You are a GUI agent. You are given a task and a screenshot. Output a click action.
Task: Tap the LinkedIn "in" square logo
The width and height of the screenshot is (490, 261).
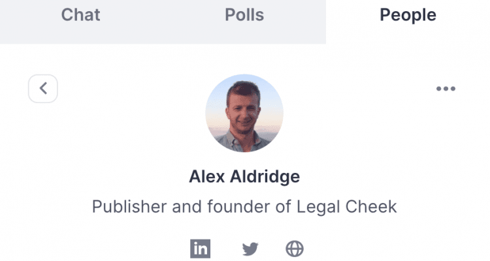tap(200, 249)
